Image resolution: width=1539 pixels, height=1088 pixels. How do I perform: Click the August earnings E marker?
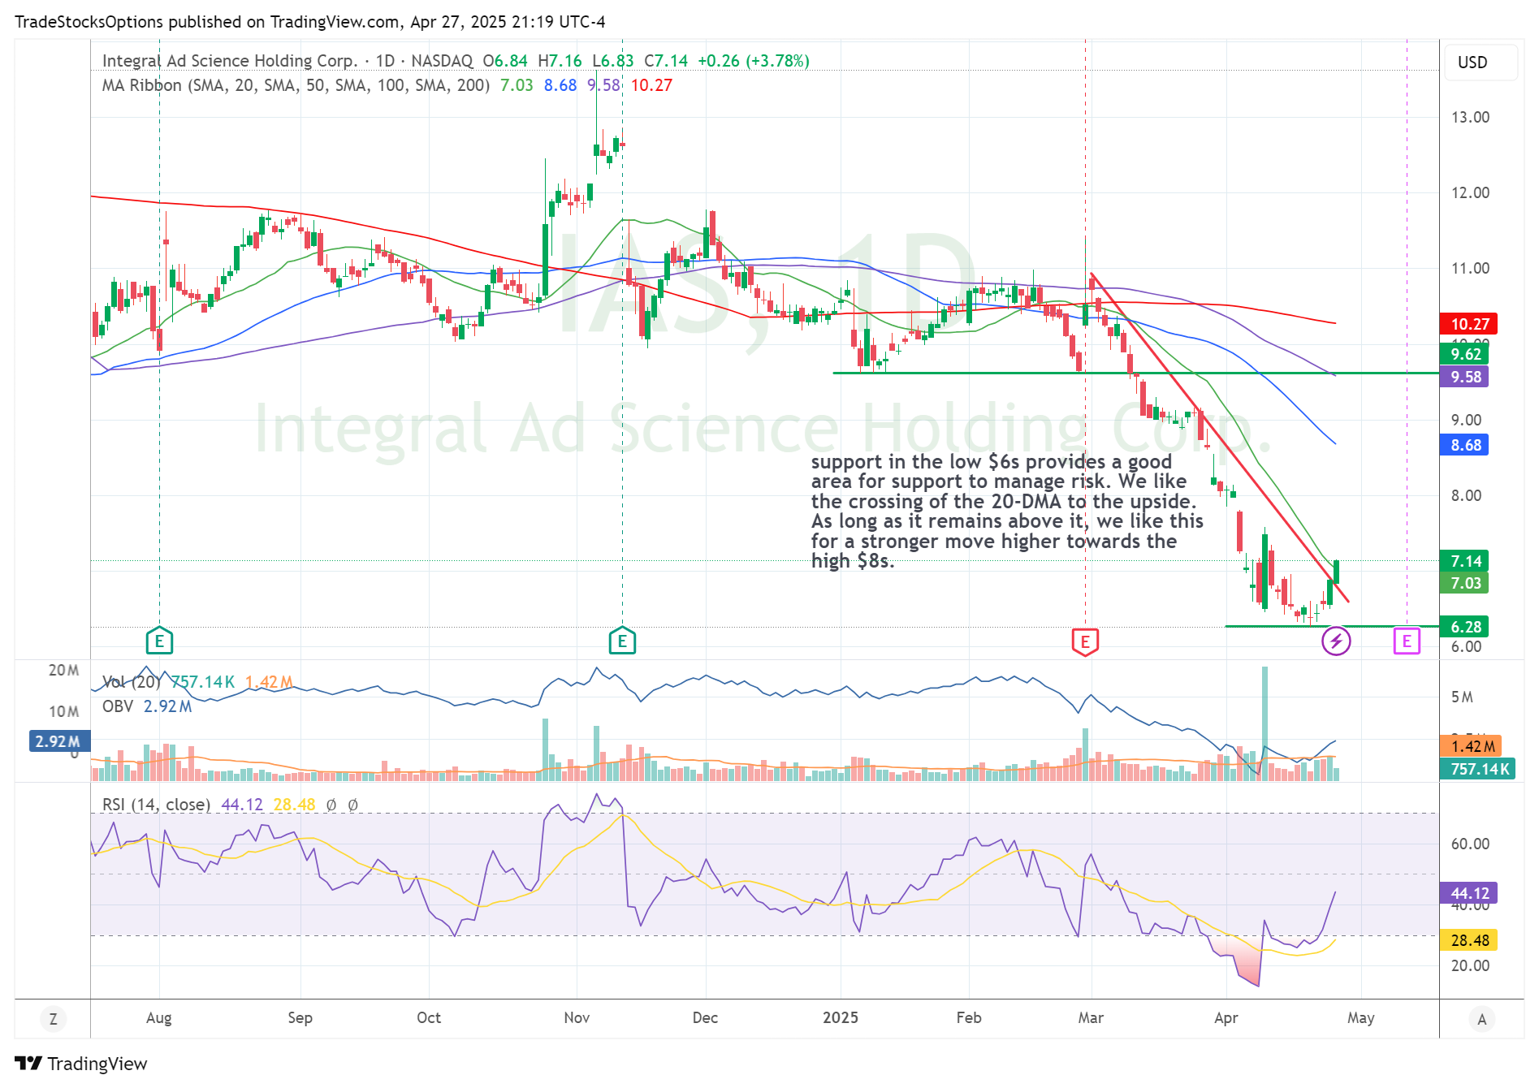click(159, 641)
